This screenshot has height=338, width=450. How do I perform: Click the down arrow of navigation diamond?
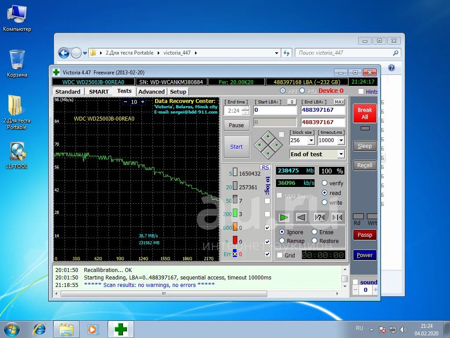[x=268, y=154]
